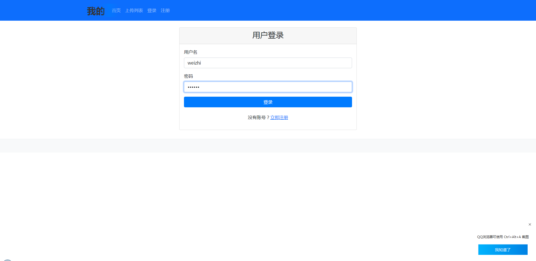Click the 用户名 field label
Screen dimensions: 536x261
(x=191, y=52)
